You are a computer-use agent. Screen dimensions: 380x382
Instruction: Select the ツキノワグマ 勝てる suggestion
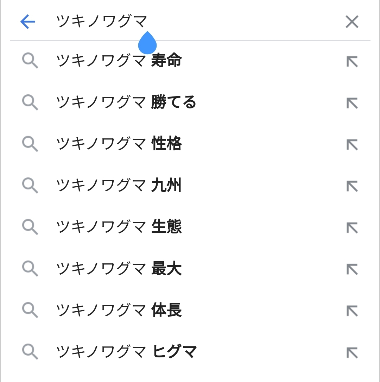point(126,102)
